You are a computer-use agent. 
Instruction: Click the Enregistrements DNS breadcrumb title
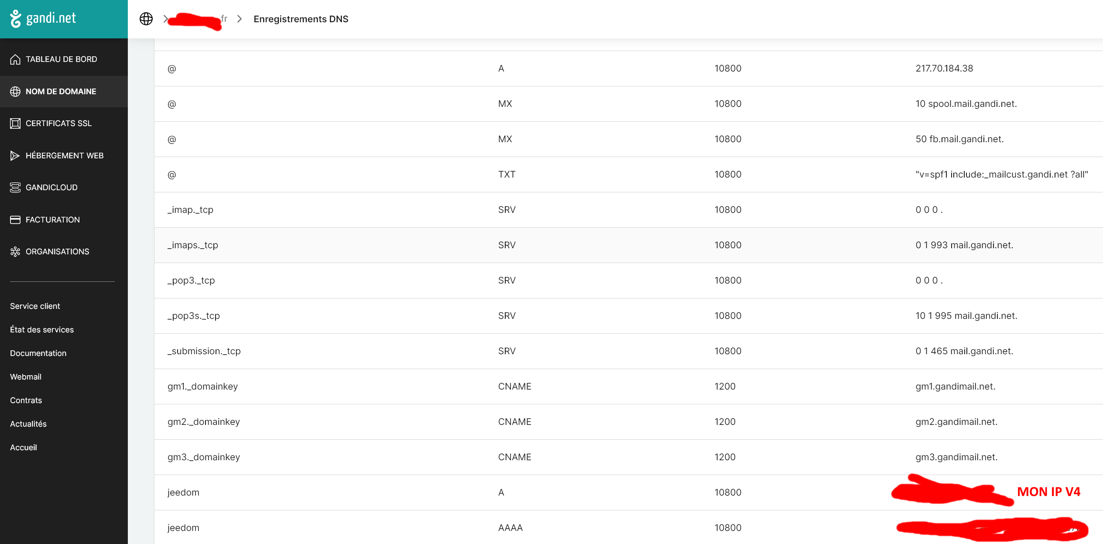[301, 19]
